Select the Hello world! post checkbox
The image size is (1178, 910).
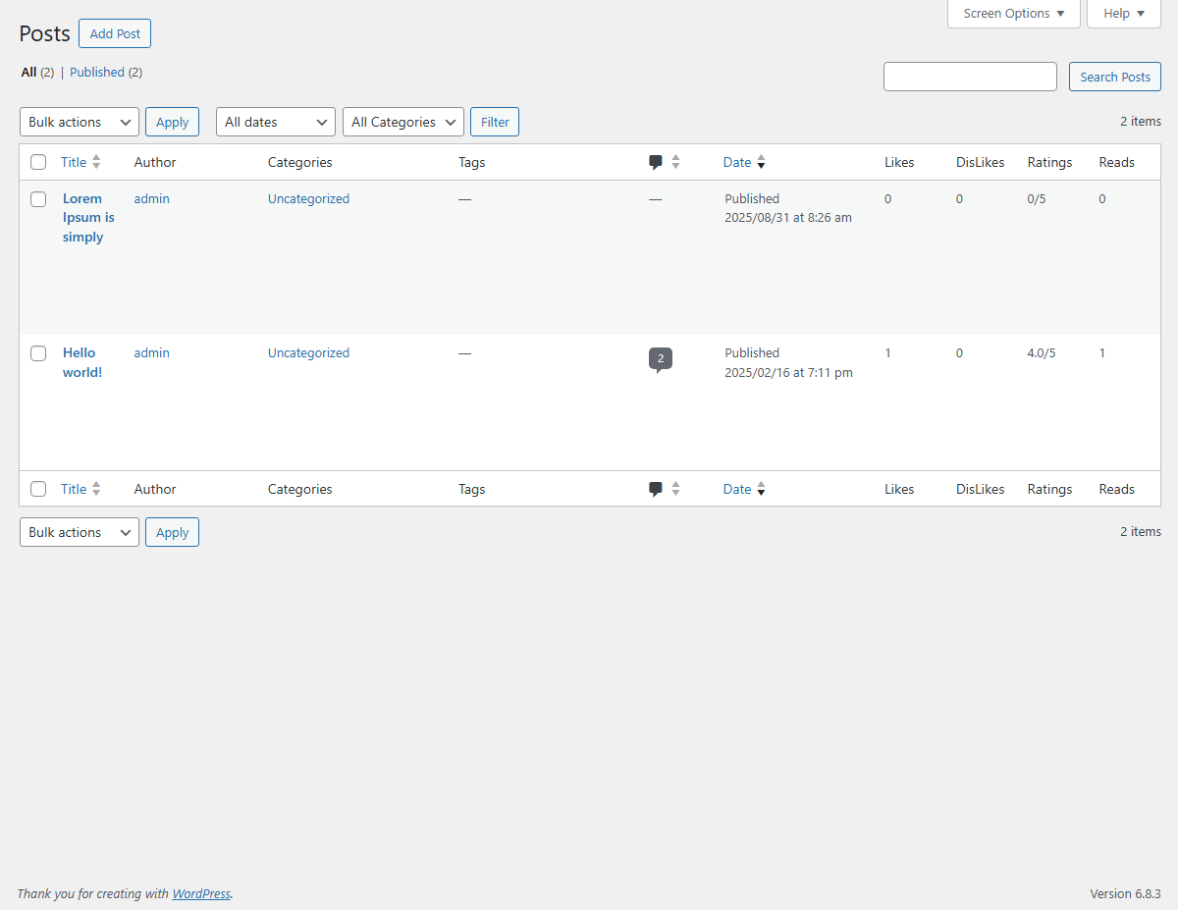37,352
